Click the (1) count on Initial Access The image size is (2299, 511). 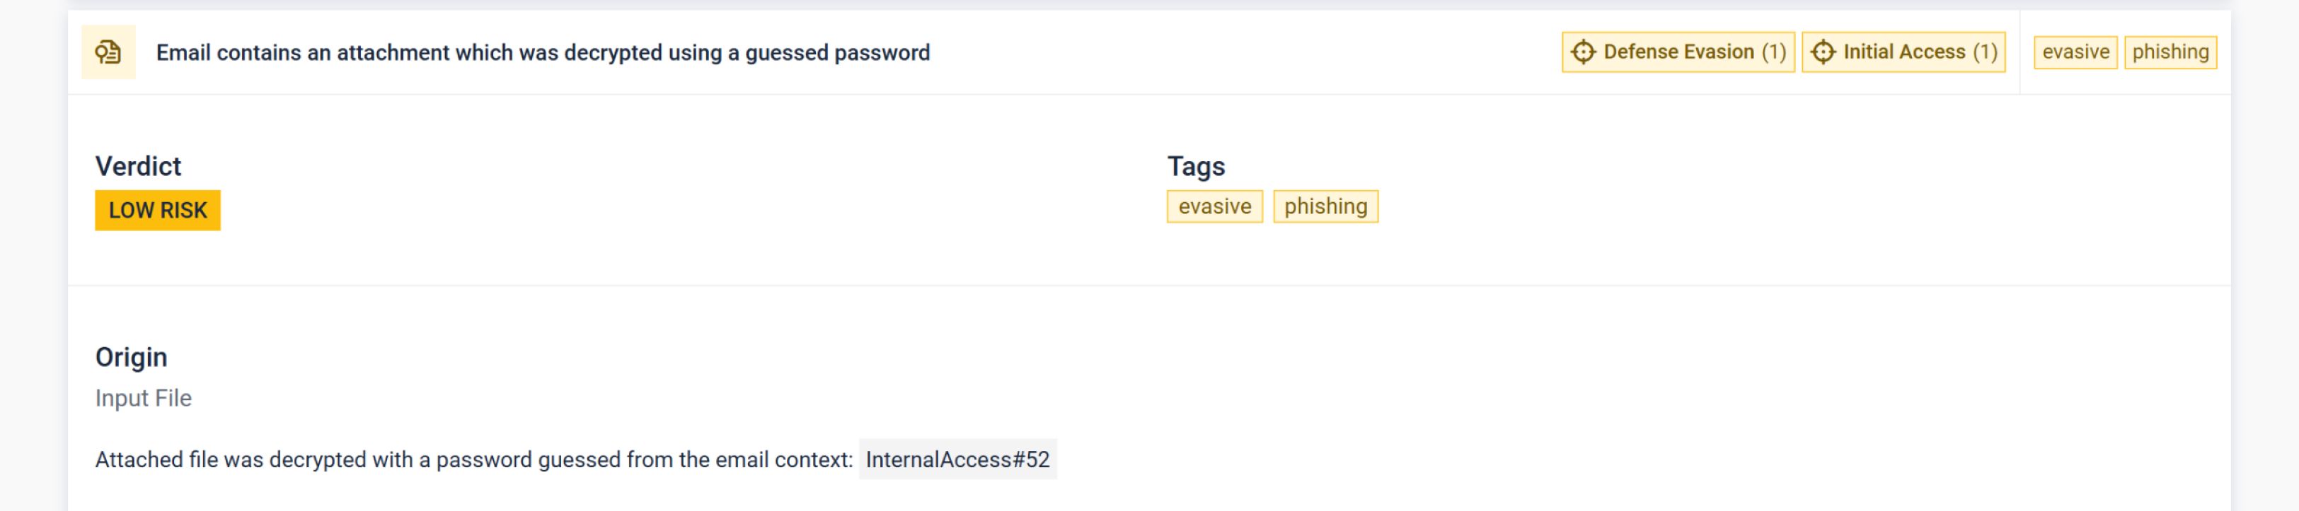click(1985, 52)
